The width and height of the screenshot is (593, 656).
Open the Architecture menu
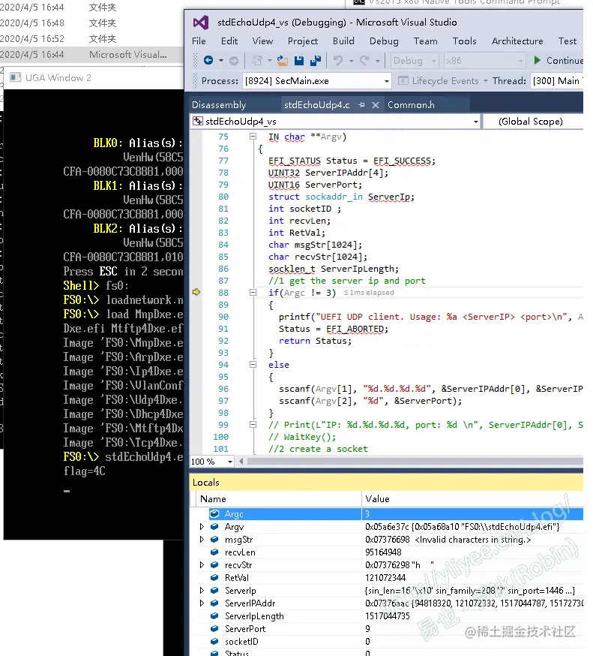(x=517, y=41)
